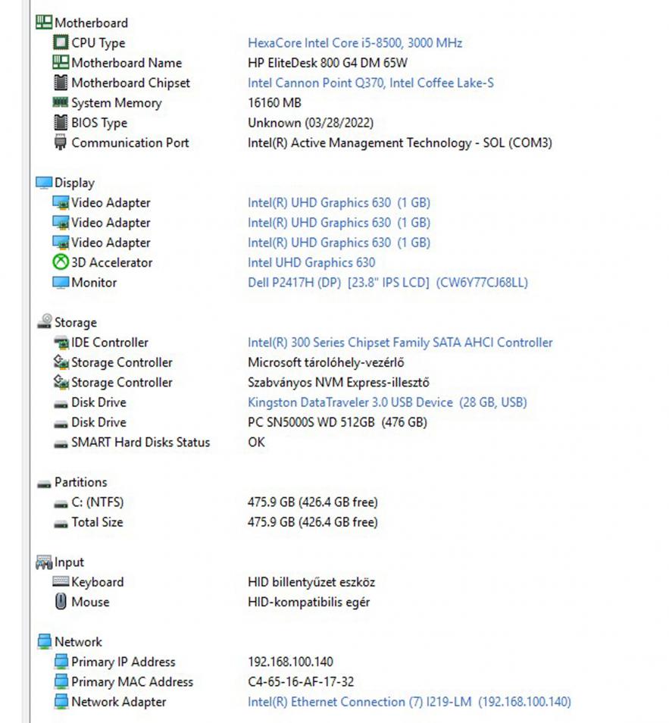Select Szabványos NVM Express-illesztő value
The width and height of the screenshot is (669, 723).
[x=339, y=382]
